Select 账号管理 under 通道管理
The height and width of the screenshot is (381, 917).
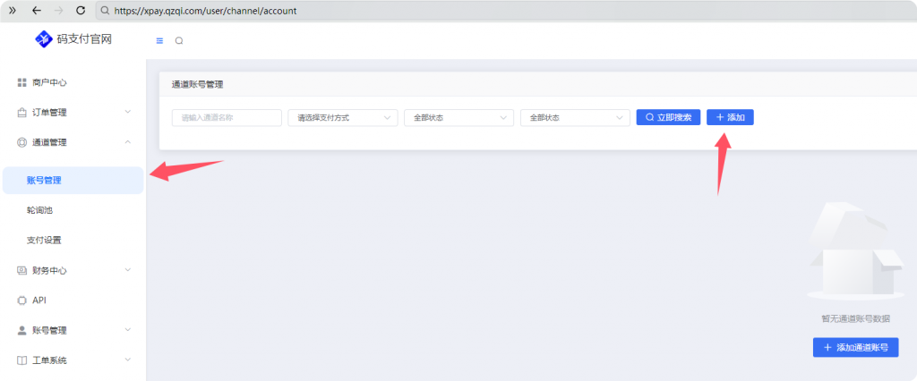(x=73, y=181)
